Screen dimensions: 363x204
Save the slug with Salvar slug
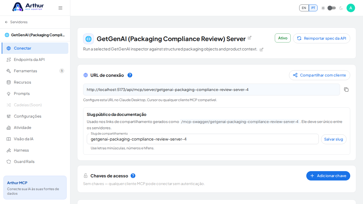pyautogui.click(x=334, y=139)
